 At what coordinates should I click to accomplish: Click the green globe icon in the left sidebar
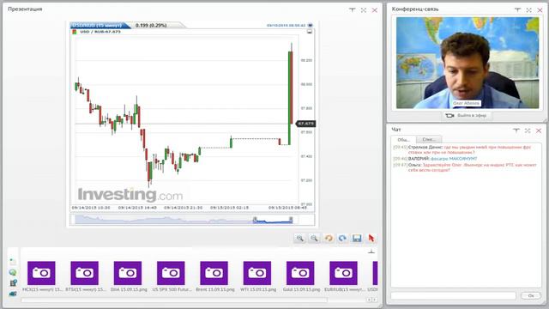(x=13, y=272)
